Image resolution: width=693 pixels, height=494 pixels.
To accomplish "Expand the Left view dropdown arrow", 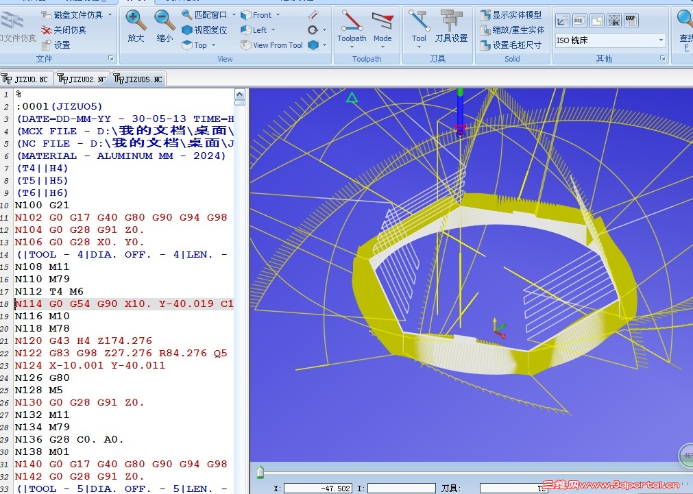I will coord(273,30).
